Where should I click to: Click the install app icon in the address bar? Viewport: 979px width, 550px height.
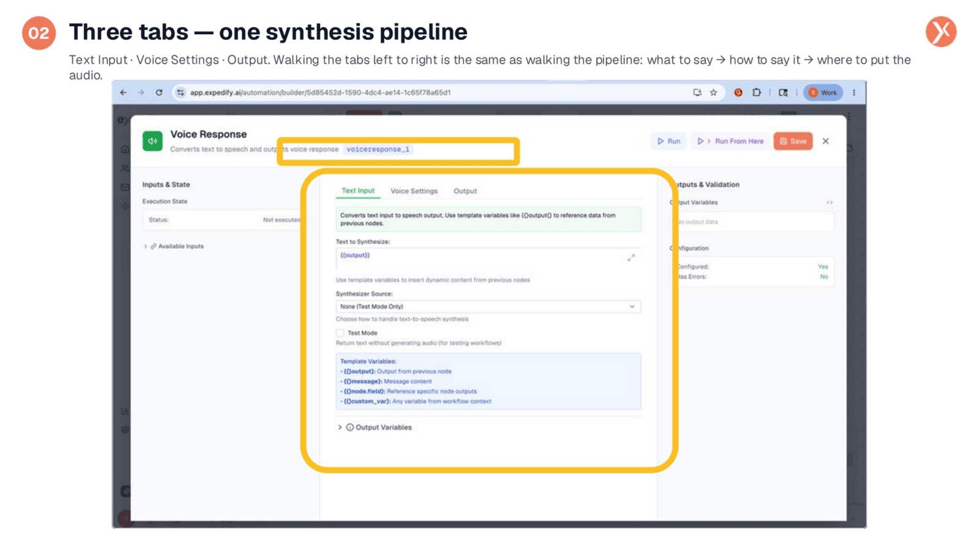click(697, 92)
